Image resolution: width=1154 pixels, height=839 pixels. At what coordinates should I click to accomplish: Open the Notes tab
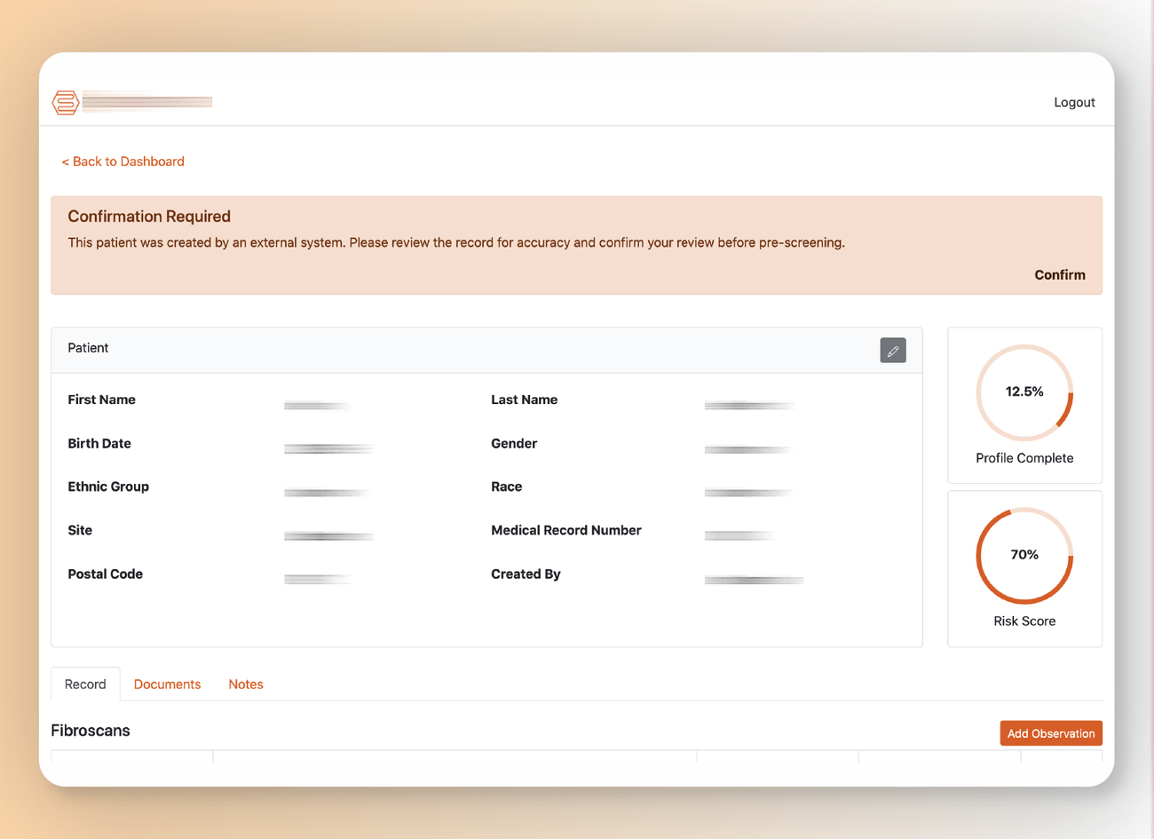tap(246, 684)
